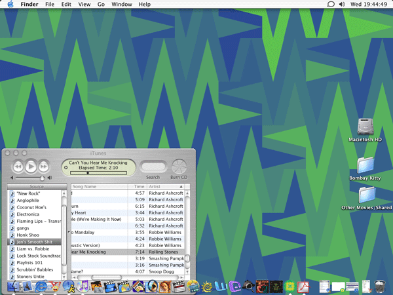The height and width of the screenshot is (295, 393).
Task: Launch Mail from the Dock
Action: pyautogui.click(x=27, y=286)
